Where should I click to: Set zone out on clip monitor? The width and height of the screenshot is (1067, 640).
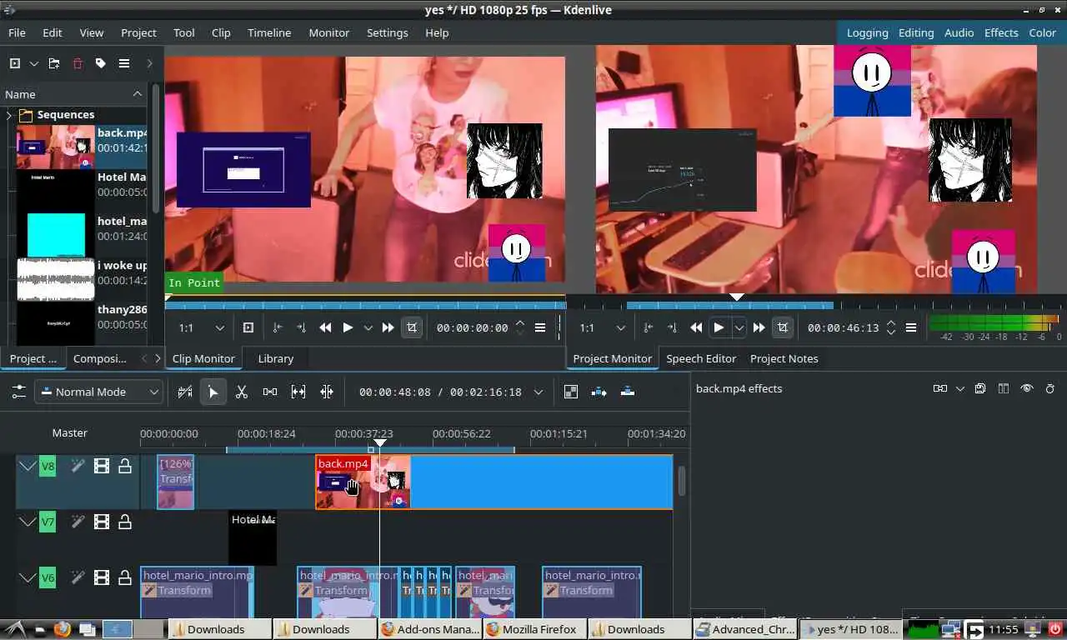(301, 327)
